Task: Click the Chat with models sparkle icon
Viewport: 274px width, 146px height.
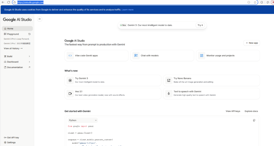Action: pyautogui.click(x=136, y=56)
